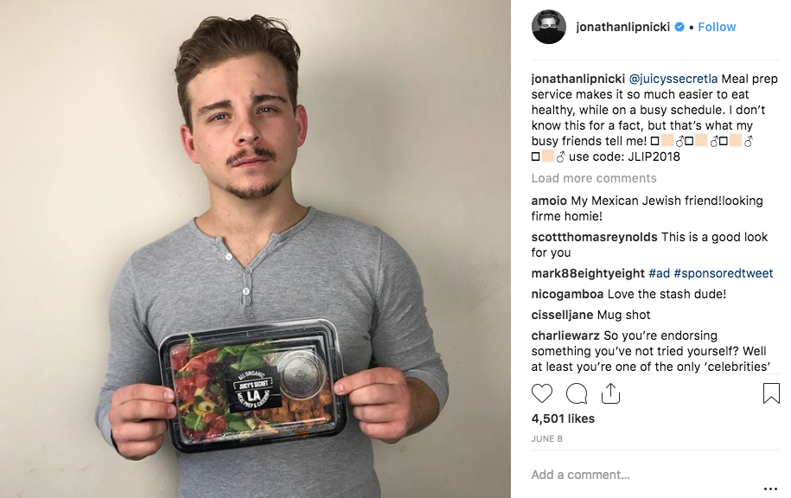Open charliewarz commenter profile
The height and width of the screenshot is (498, 791).
(x=565, y=335)
